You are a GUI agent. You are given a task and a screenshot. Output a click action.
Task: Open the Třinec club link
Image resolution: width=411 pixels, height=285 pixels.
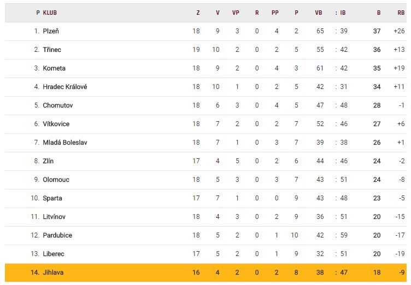(52, 50)
